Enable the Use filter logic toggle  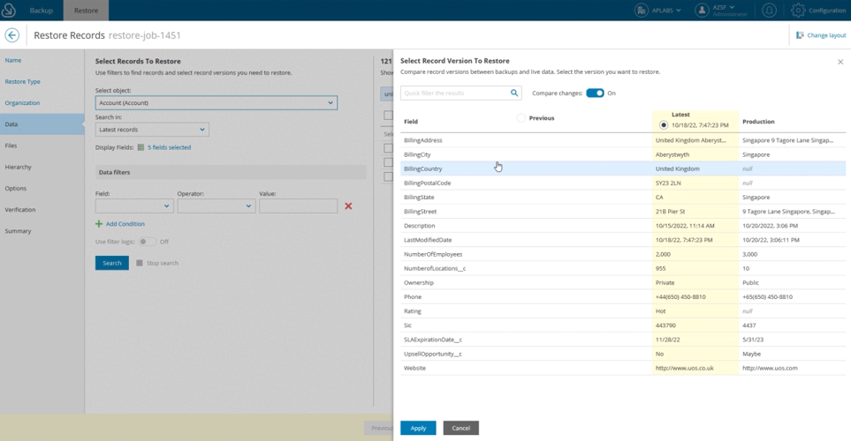[147, 242]
